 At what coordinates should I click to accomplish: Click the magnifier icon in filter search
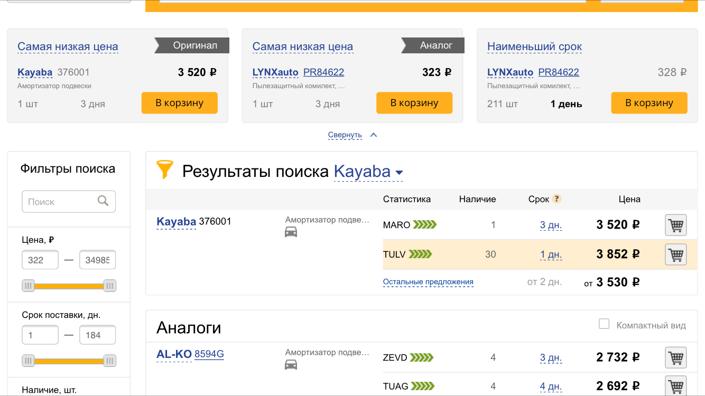click(x=103, y=201)
